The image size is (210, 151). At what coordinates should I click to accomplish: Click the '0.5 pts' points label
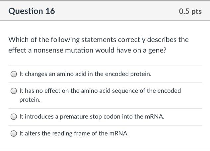click(190, 11)
